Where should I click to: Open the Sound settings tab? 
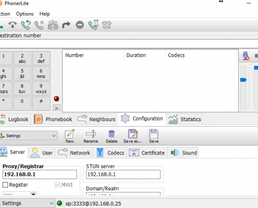pos(183,153)
